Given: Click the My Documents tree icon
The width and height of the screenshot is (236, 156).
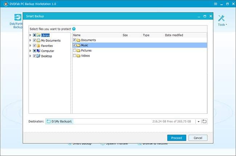Looking at the screenshot, I should (x=39, y=40).
